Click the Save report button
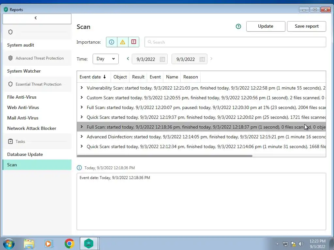This screenshot has width=334, height=250. pyautogui.click(x=307, y=26)
